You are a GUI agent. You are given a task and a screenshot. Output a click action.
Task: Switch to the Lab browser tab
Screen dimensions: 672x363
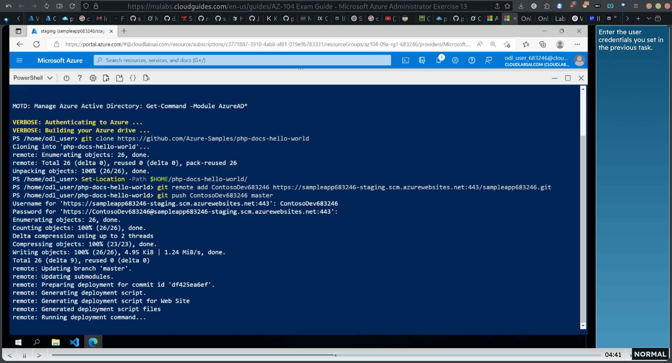560,18
